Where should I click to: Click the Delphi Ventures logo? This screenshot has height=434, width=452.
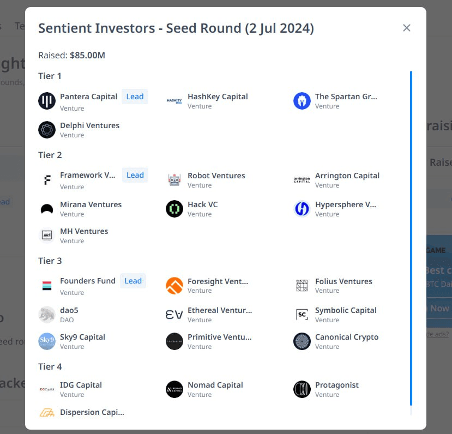[x=47, y=130]
